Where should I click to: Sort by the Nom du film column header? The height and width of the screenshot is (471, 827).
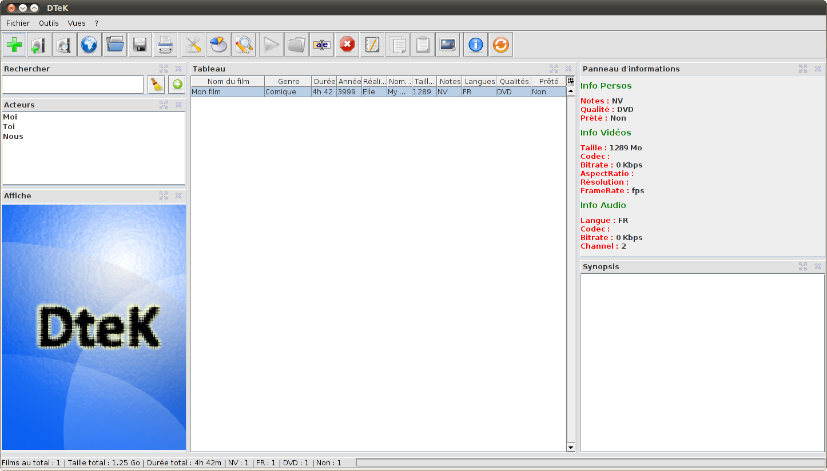coord(228,81)
